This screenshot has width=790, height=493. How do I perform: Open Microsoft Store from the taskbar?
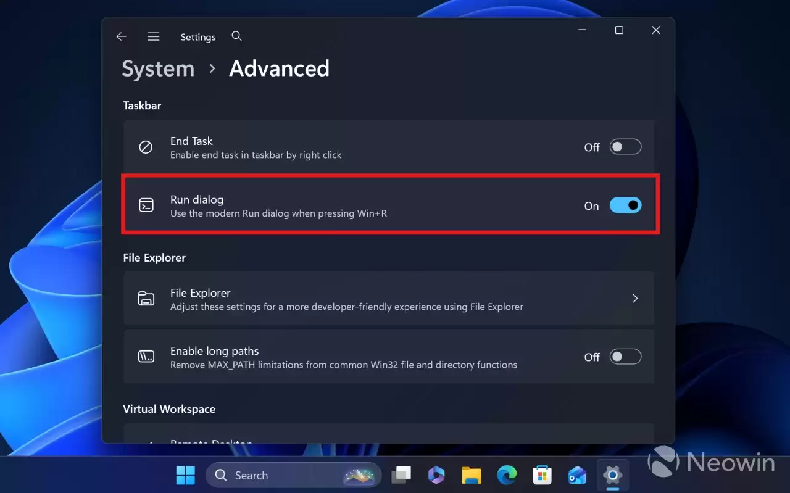542,475
